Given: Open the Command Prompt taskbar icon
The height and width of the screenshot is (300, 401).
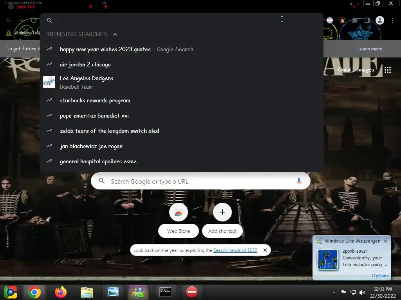Looking at the screenshot, I should [165, 292].
